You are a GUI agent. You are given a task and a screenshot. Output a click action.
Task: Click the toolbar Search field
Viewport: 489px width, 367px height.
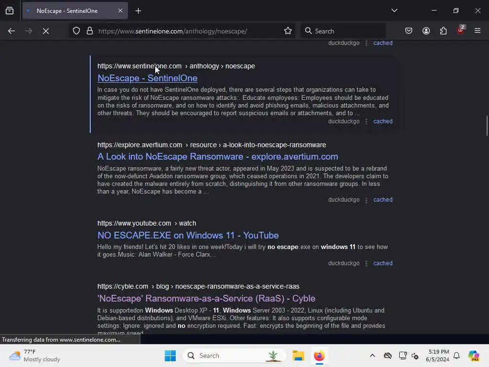[343, 31]
